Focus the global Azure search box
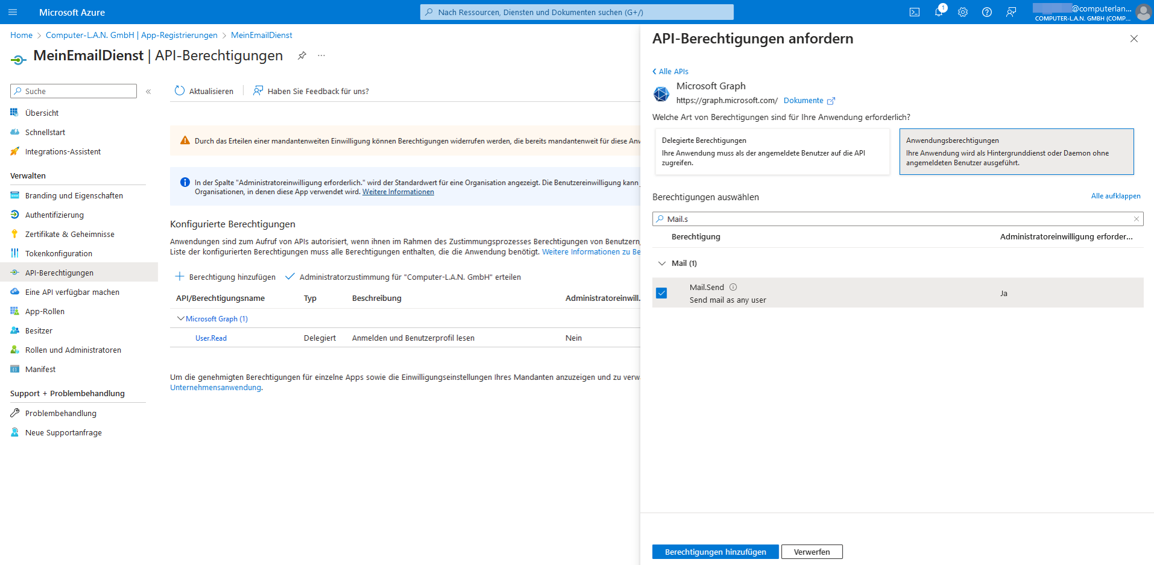 tap(577, 12)
